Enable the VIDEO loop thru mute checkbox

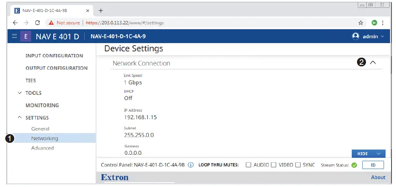click(273, 165)
